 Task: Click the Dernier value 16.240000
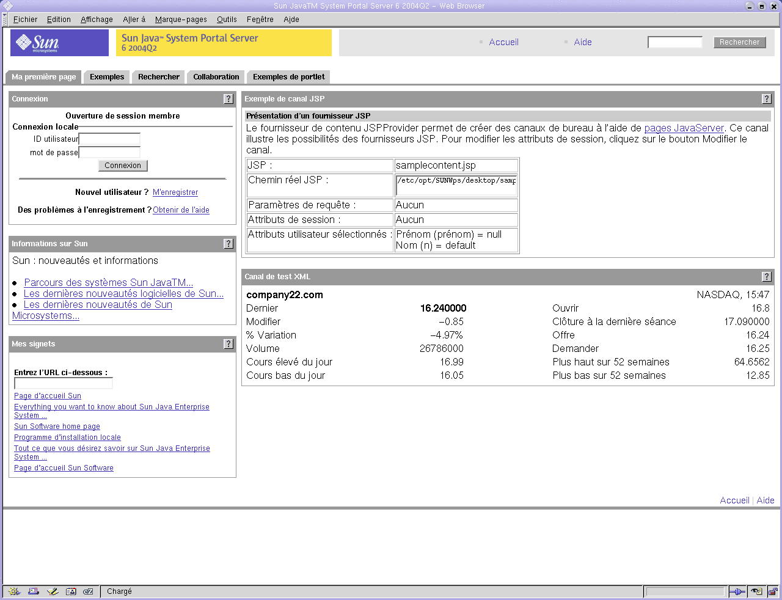443,309
